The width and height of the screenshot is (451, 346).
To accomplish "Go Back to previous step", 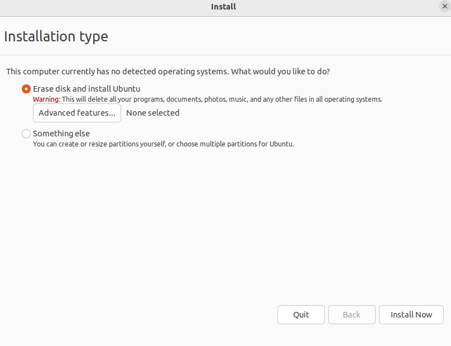I will 352,315.
